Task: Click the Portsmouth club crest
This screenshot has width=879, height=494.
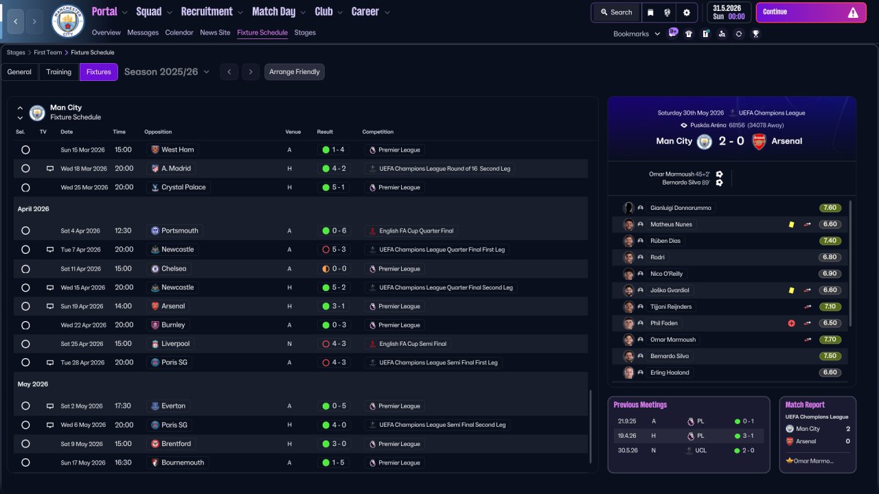Action: pyautogui.click(x=155, y=231)
